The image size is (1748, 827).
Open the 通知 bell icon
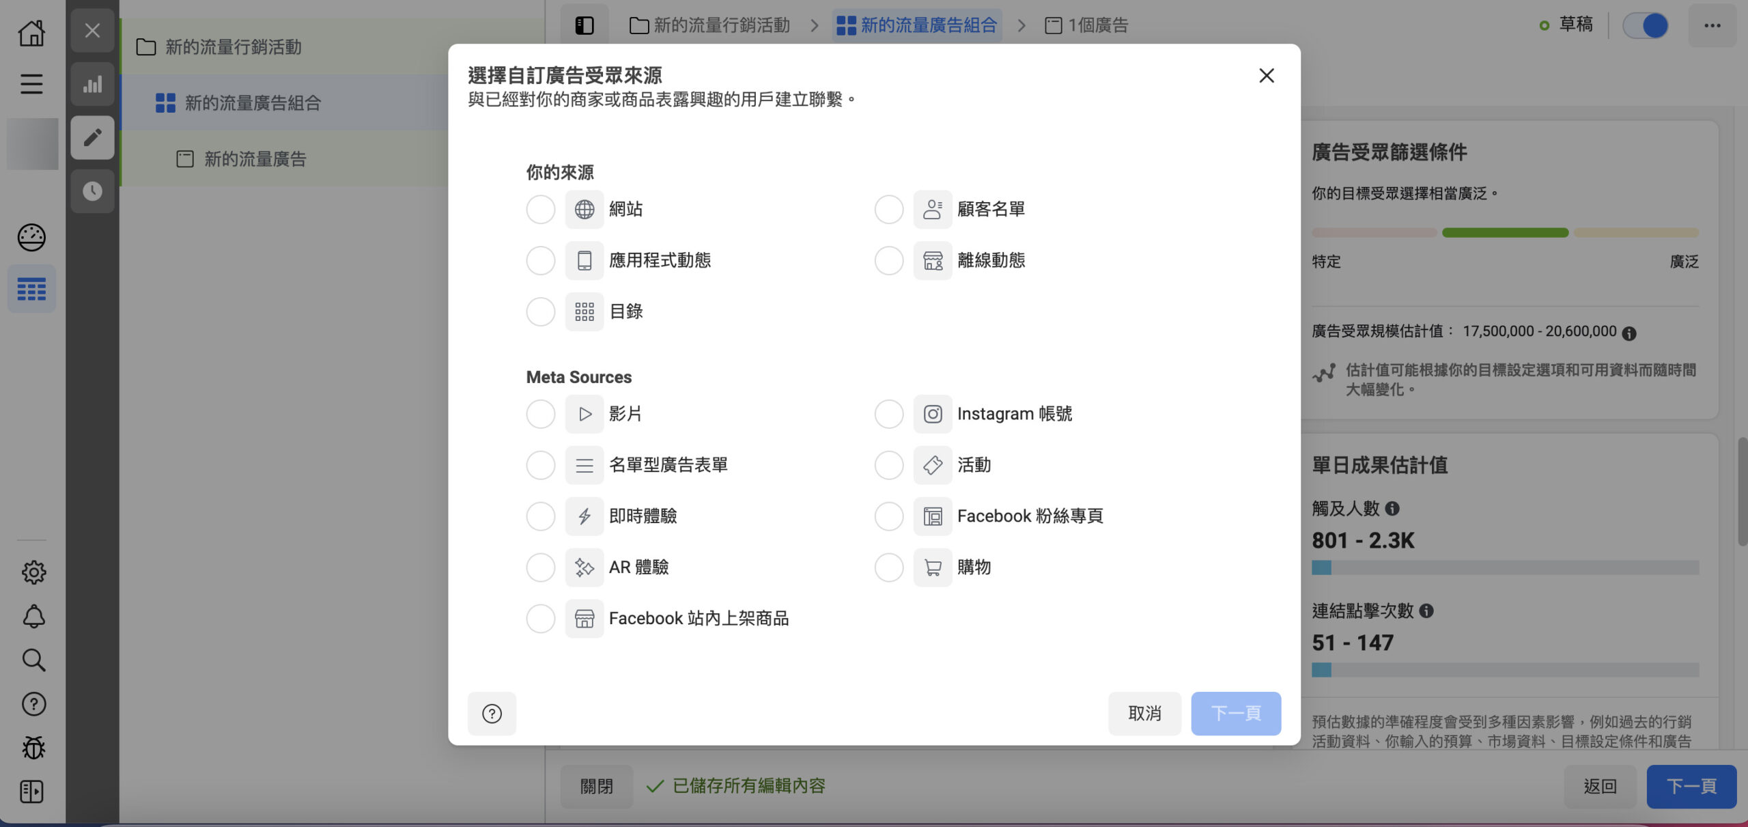pos(31,616)
